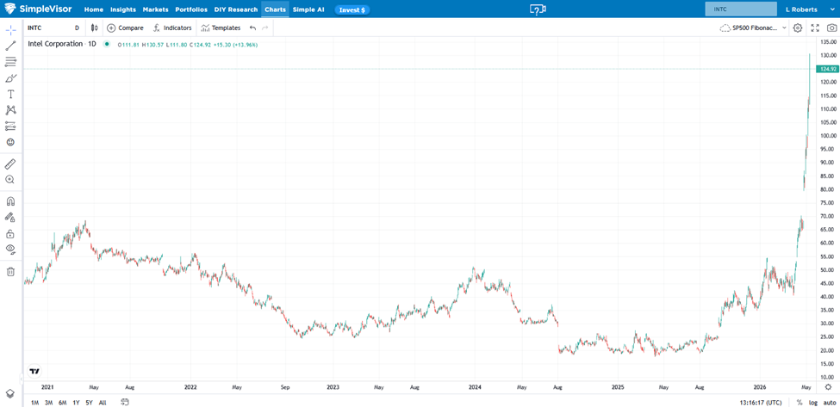This screenshot has width=840, height=407.
Task: Click the INTC top search box
Action: pyautogui.click(x=741, y=9)
